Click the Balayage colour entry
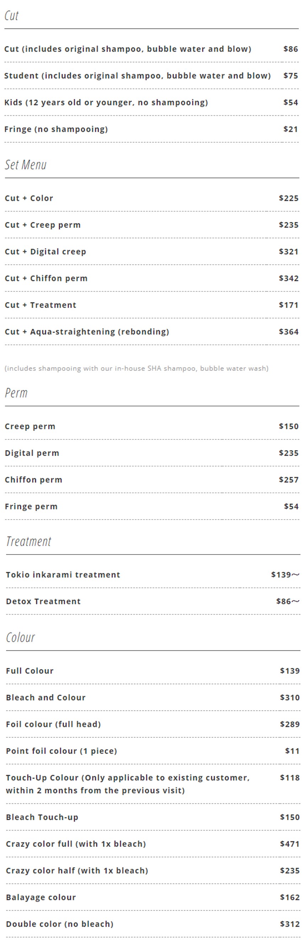Screen dimensions: 306x948 41,897
